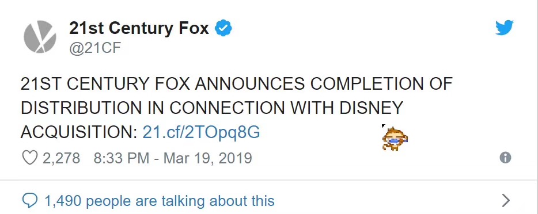The height and width of the screenshot is (214, 538).
Task: Click the blue verified checkmark badge
Action: coord(223,28)
